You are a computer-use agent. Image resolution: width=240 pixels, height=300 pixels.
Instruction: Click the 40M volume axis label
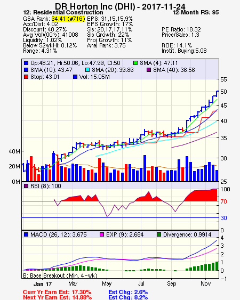pos(14,151)
